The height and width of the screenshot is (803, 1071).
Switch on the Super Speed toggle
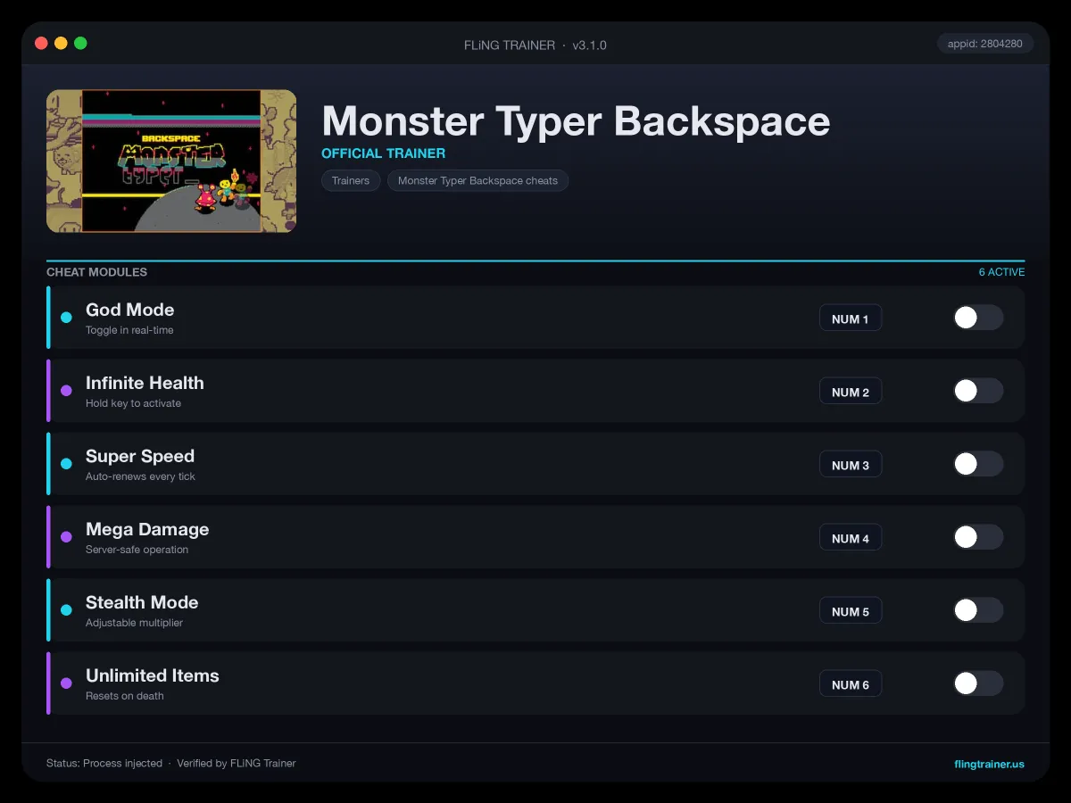[978, 464]
